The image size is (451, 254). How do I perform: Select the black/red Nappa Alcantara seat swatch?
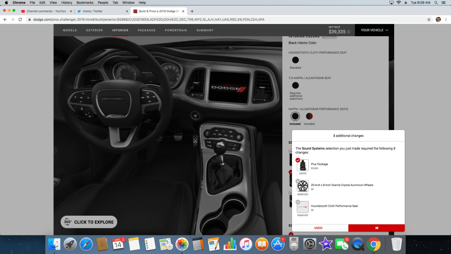point(309,116)
